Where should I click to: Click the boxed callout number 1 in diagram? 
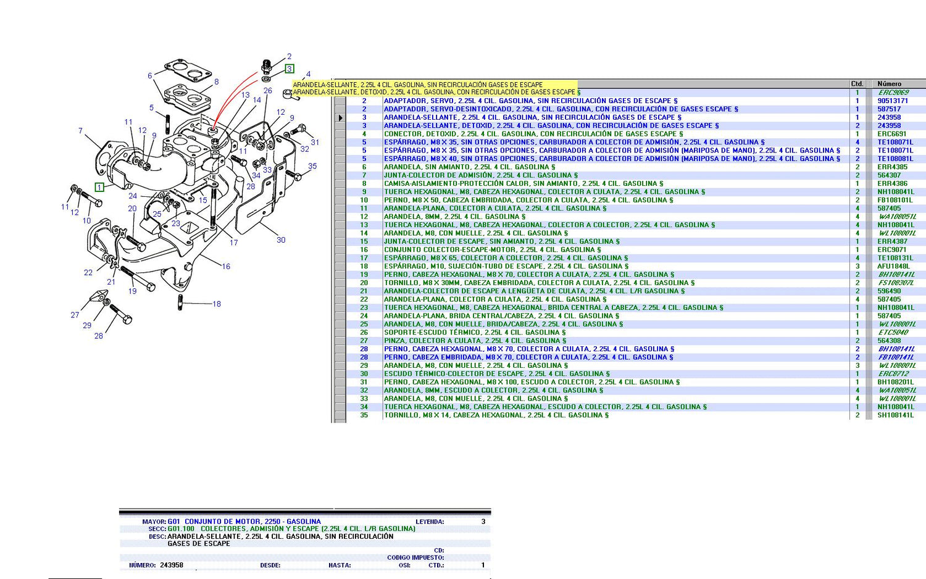click(99, 187)
